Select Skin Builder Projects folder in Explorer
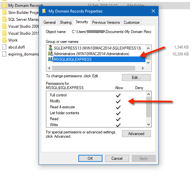This screenshot has height=177, width=192. 23,13
